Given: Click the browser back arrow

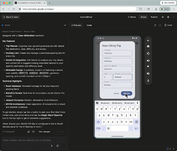Looking at the screenshot, I should (x=3, y=9).
